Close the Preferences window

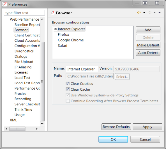157,3
